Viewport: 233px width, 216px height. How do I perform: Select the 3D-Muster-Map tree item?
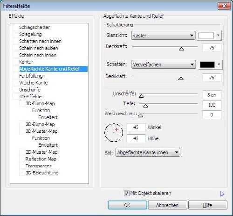point(41,131)
